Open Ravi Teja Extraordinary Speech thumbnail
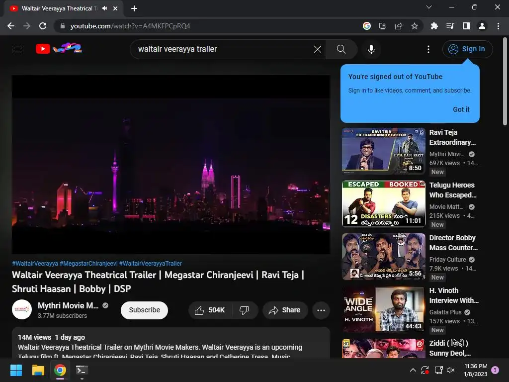This screenshot has height=382, width=509. pos(383,151)
